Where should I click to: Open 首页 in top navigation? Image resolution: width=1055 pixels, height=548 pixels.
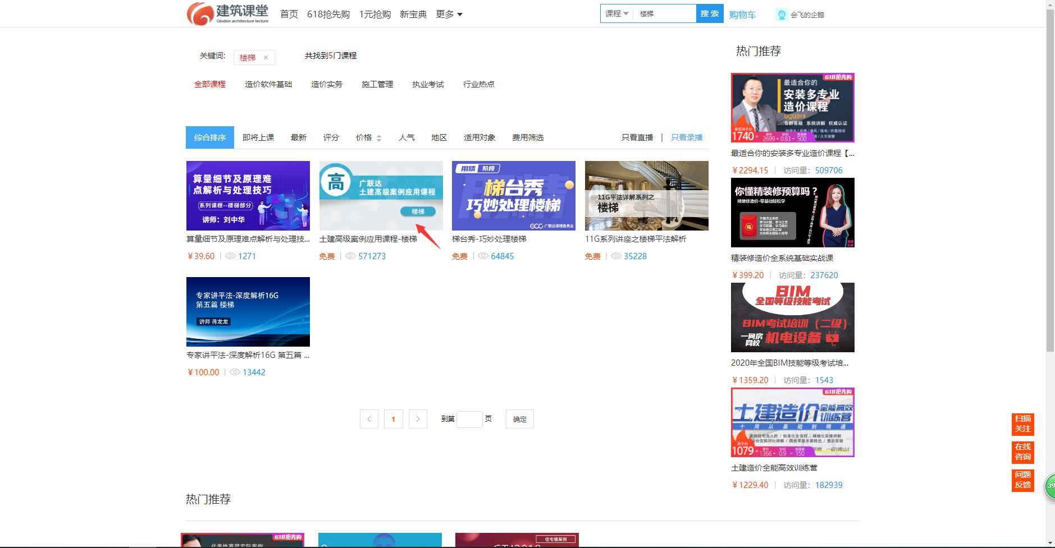point(289,14)
